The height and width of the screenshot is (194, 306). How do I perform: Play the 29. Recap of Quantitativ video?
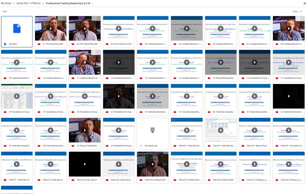pyautogui.click(x=84, y=130)
